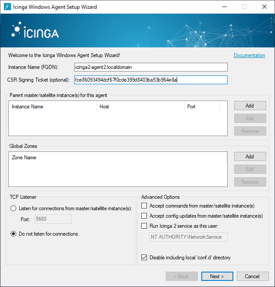This screenshot has height=287, width=275.
Task: Check Run Icinga 2 service as this user
Action: [x=144, y=226]
